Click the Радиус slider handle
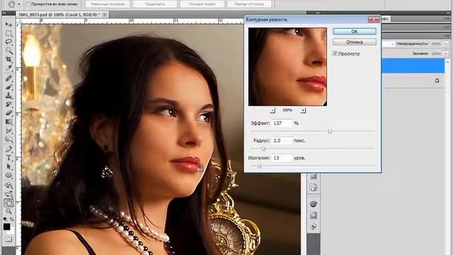 point(263,149)
